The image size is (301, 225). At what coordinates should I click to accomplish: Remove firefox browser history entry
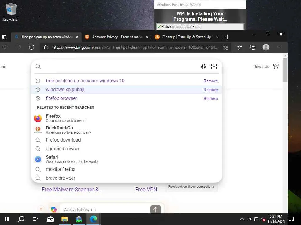point(210,98)
